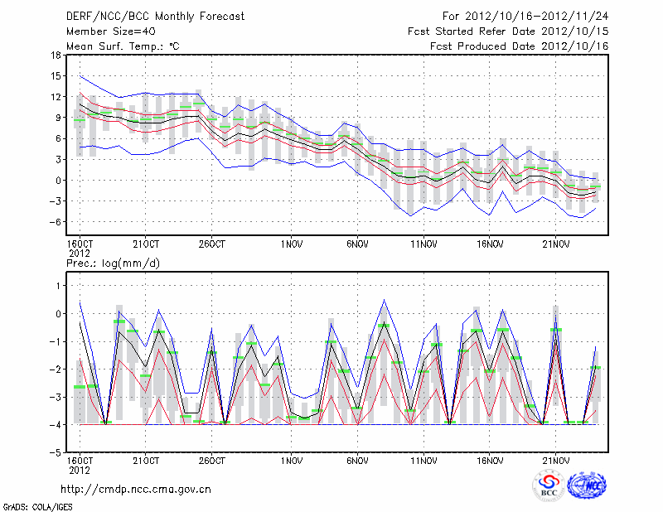This screenshot has height=512, width=663.
Task: Click the Fcst Produced Date line
Action: pyautogui.click(x=519, y=46)
